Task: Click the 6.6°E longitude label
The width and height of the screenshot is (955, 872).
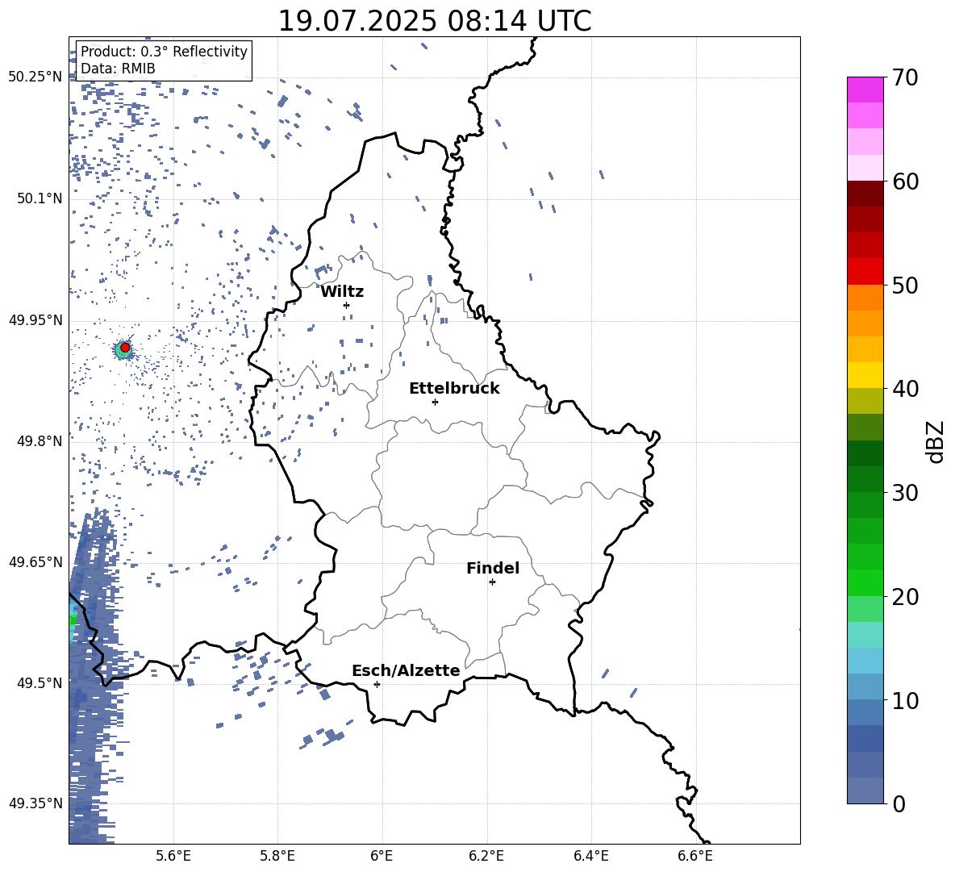Action: (695, 856)
